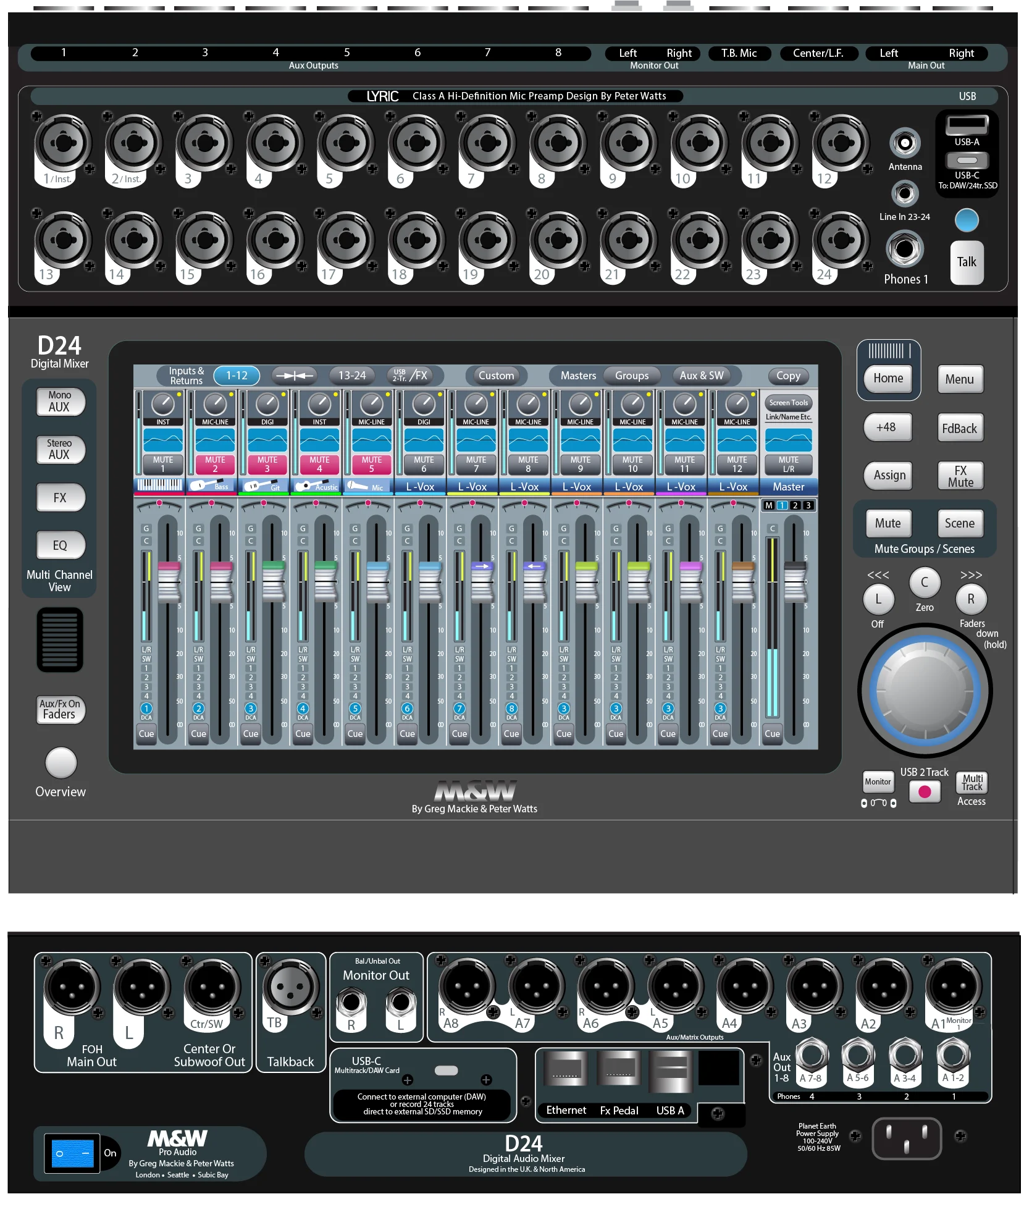This screenshot has width=1024, height=1212.
Task: Tap the channel 1 fader cap
Action: [169, 581]
